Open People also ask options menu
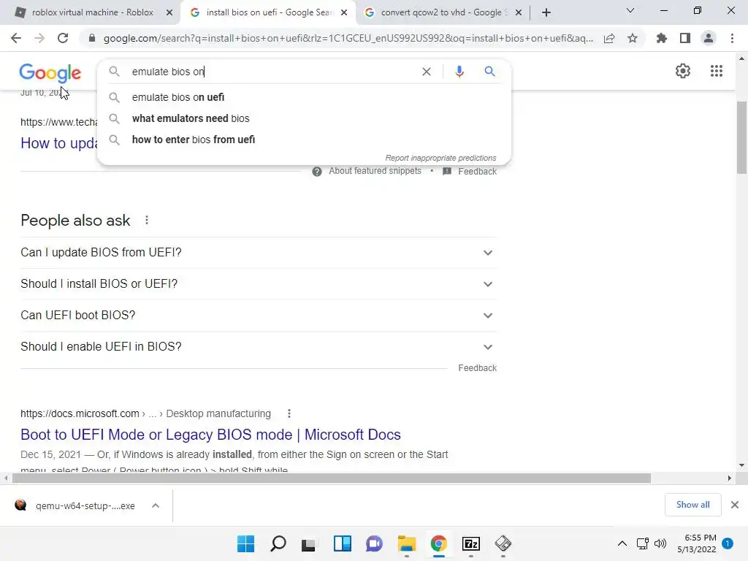 click(147, 221)
